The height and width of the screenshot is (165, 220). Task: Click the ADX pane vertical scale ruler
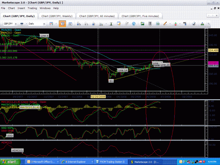coord(206,149)
